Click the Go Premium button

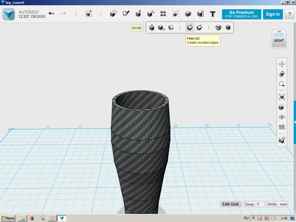tap(241, 14)
